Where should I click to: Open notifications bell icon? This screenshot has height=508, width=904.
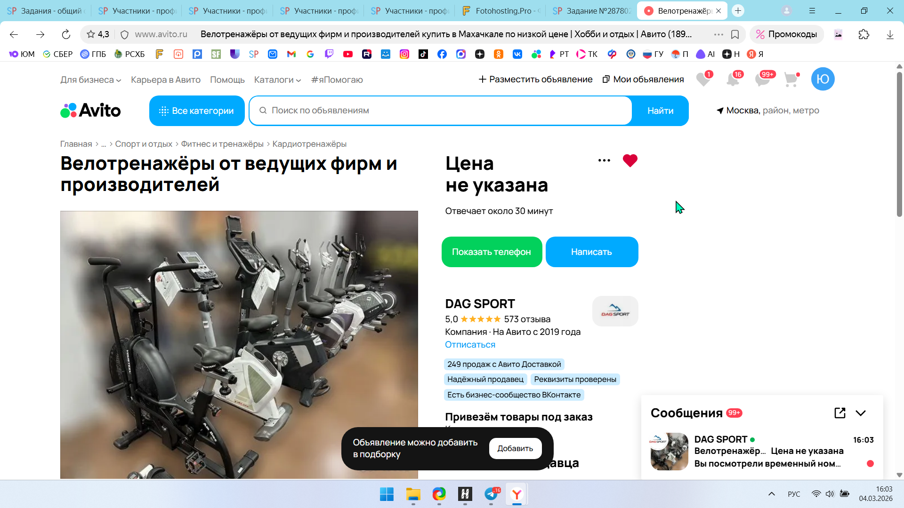733,79
